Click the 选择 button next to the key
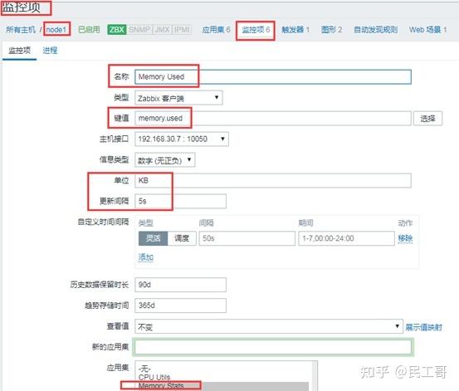The width and height of the screenshot is (459, 391). pyautogui.click(x=427, y=119)
